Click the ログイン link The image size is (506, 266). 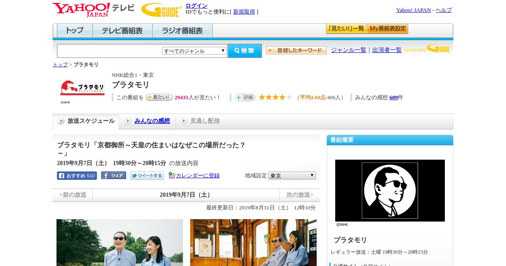(x=196, y=5)
